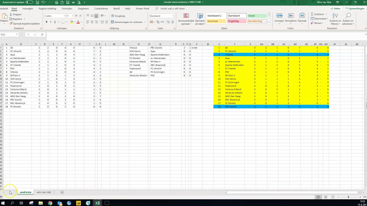Apply the yellow fill color
The width and height of the screenshot is (367, 206).
point(71,22)
